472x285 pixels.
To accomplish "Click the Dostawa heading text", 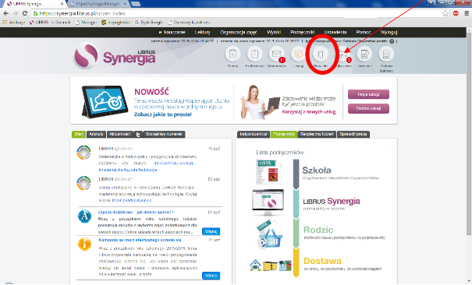I will 322,261.
